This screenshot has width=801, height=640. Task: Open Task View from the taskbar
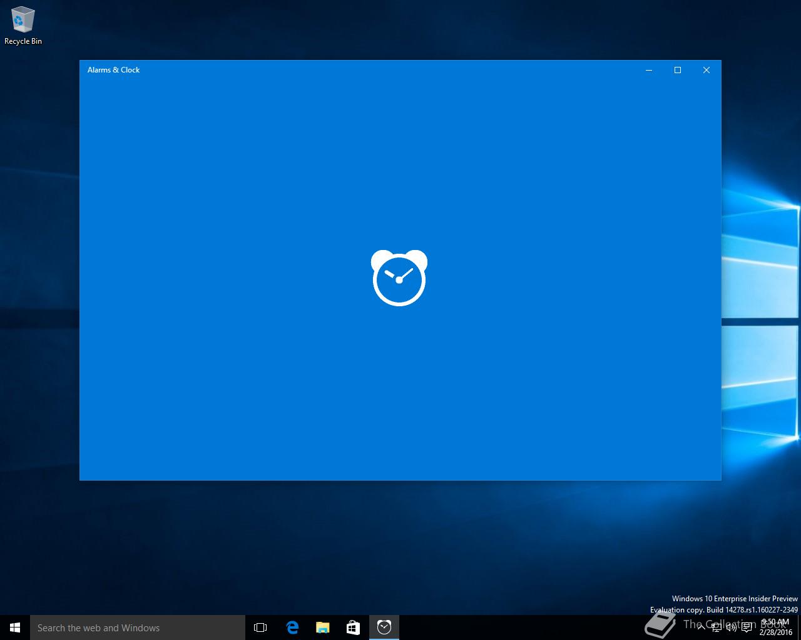coord(260,627)
